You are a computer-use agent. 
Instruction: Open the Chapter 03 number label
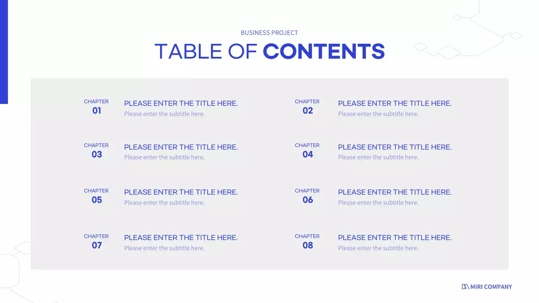click(x=96, y=154)
